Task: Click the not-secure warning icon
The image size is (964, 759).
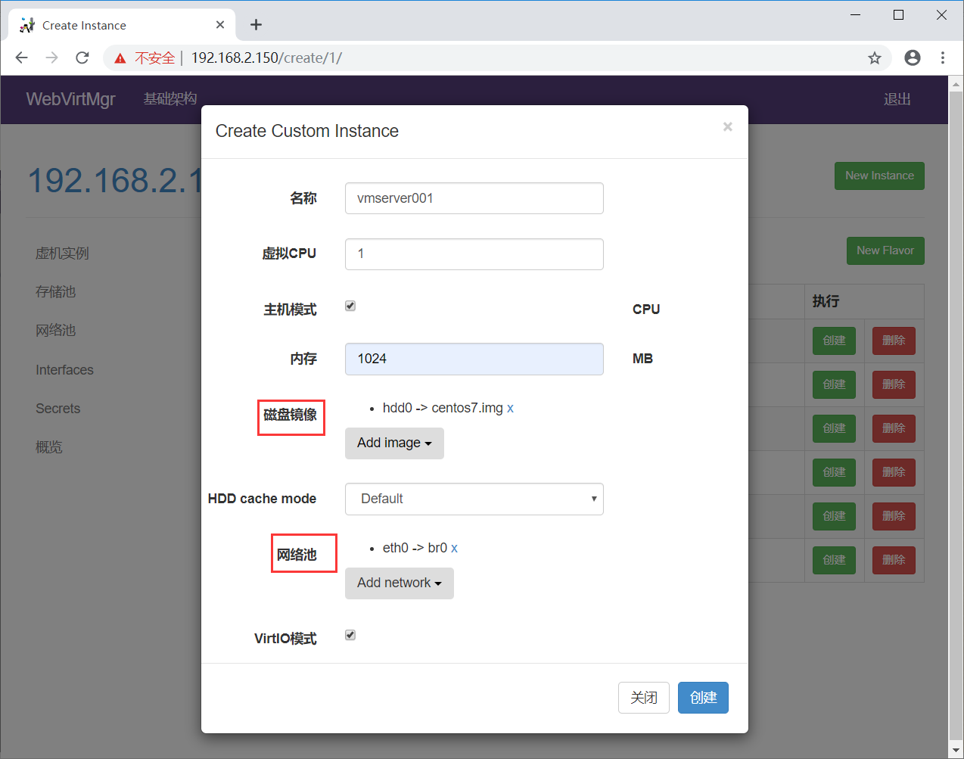Action: point(120,58)
